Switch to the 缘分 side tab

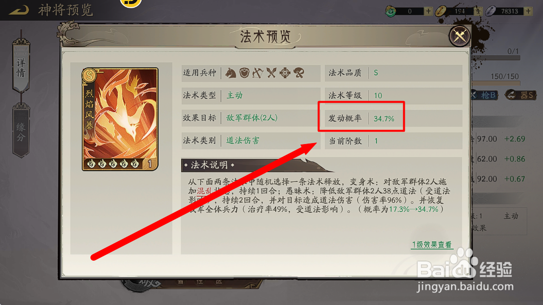pos(21,131)
